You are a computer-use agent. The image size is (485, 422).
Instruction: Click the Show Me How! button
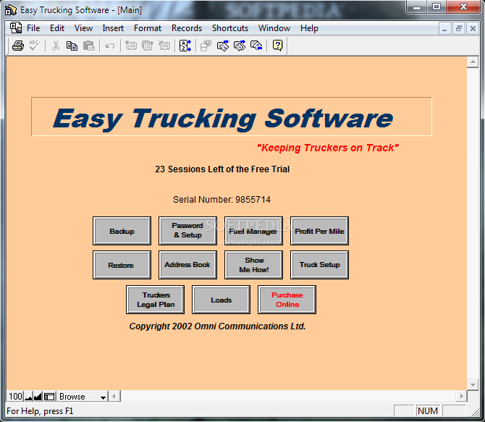253,265
